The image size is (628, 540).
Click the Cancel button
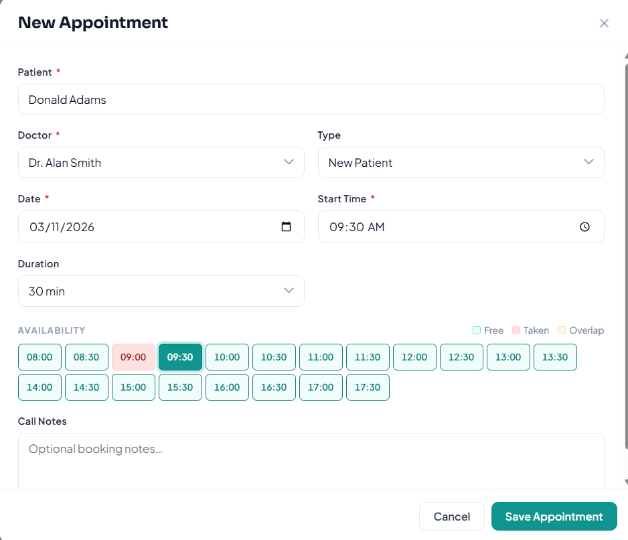pos(451,516)
